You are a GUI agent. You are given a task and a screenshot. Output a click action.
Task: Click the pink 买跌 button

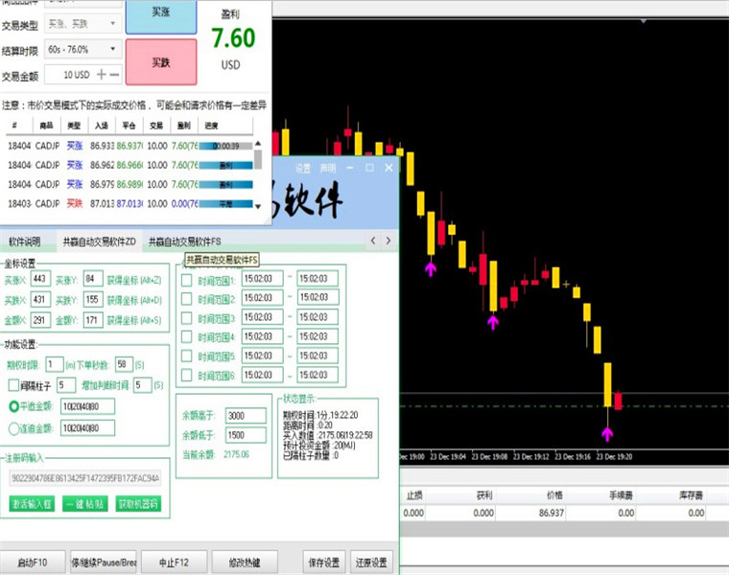tap(161, 61)
